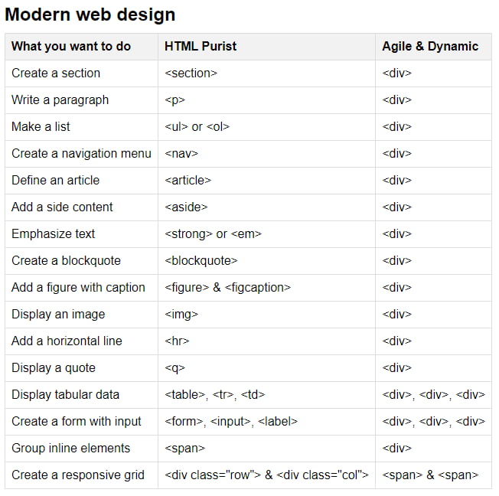Click the "<ul> or <ol>" cell
The width and height of the screenshot is (499, 496).
tap(197, 126)
